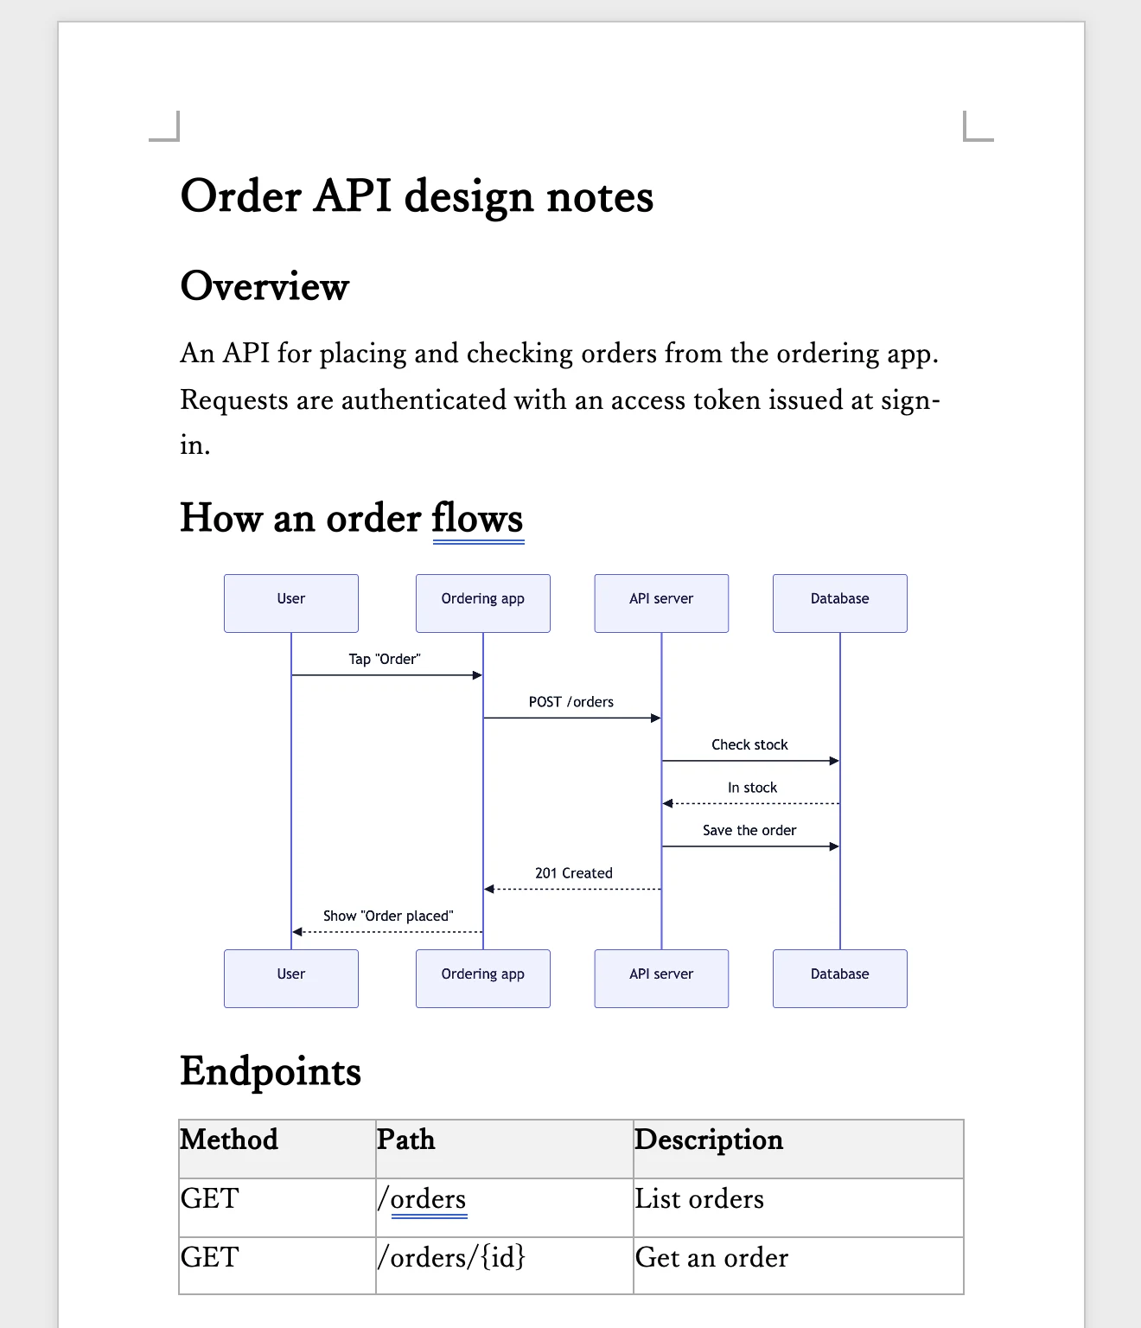The width and height of the screenshot is (1141, 1328).
Task: Select the bottom "API server" participant box
Action: click(661, 979)
